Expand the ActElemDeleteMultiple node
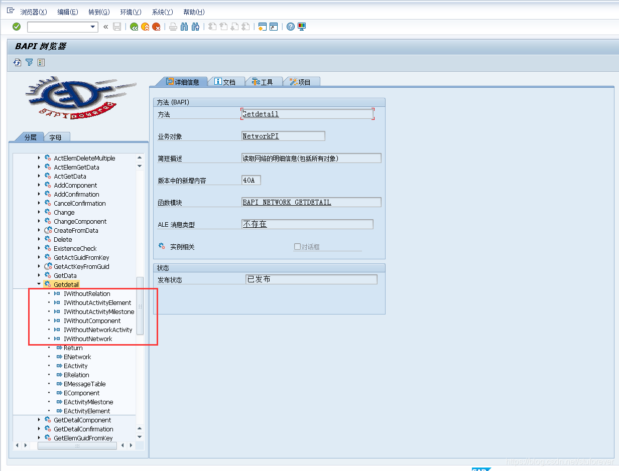Viewport: 619px width, 471px height. 40,158
